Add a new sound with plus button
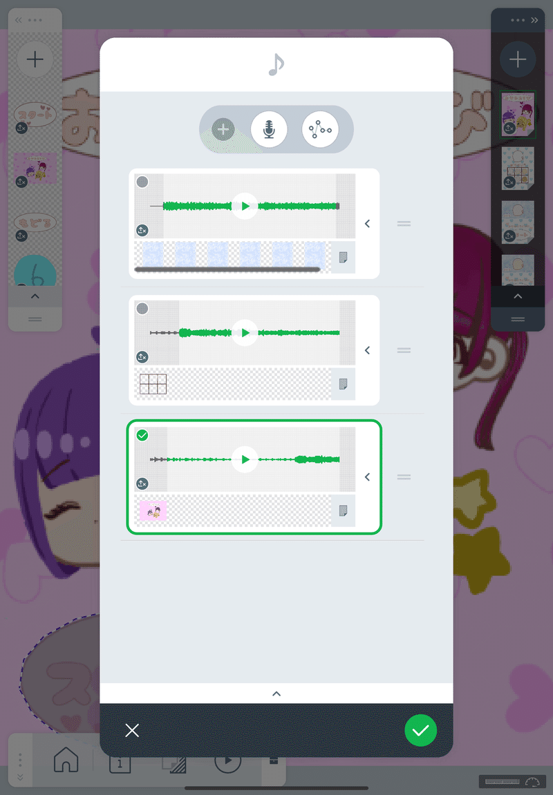The image size is (553, 795). click(x=223, y=130)
